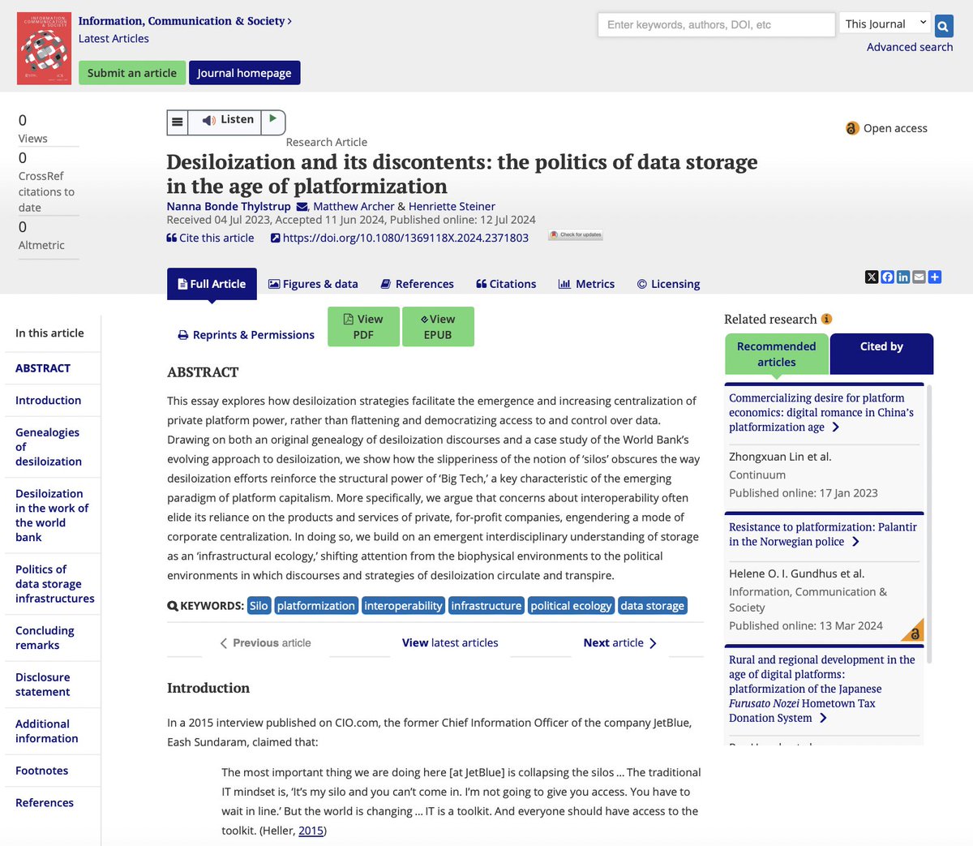Click the Related research info icon
The height and width of the screenshot is (846, 973).
[827, 319]
